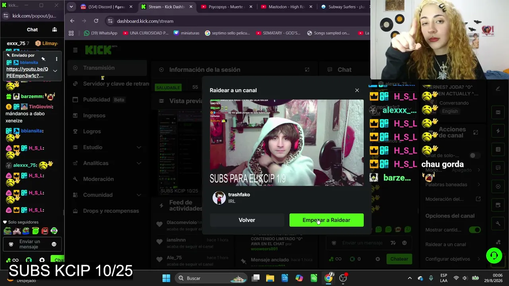Screen dimensions: 509x286
Task: Expand the Comunidad sidebar section
Action: tap(107, 195)
